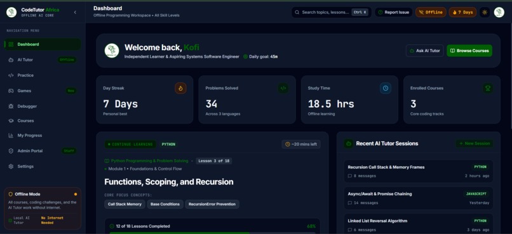Focus the Search topics, lessons field
Image resolution: width=512 pixels, height=234 pixels.
click(x=332, y=13)
